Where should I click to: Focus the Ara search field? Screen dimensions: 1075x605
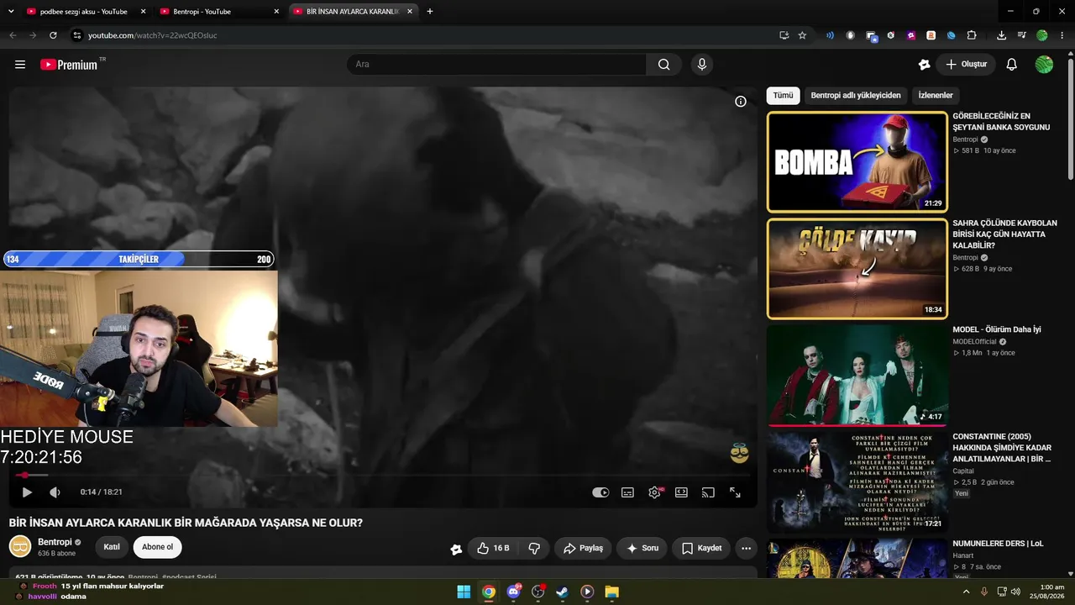(x=496, y=65)
